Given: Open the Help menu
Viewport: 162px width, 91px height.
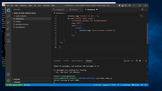Looking at the screenshot, I should (x=53, y=5).
